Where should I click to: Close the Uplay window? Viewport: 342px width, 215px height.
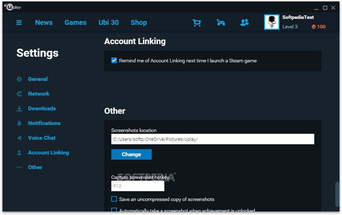(333, 8)
